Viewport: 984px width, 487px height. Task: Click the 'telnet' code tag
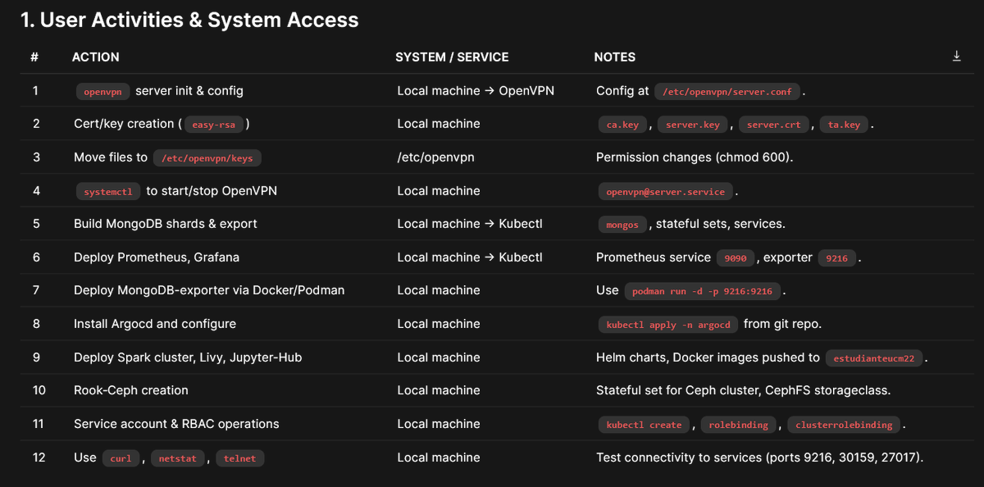click(240, 458)
